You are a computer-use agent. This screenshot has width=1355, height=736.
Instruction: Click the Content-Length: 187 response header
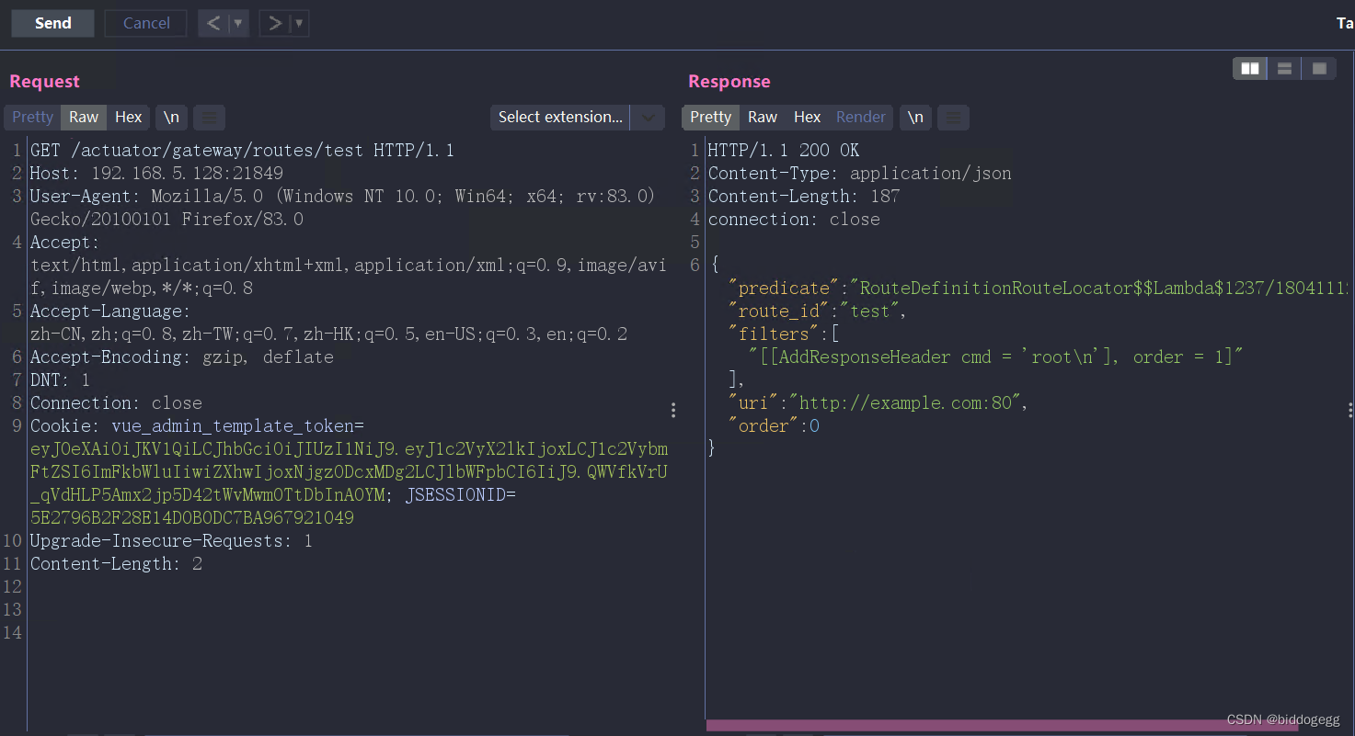pos(804,196)
